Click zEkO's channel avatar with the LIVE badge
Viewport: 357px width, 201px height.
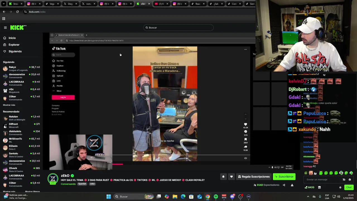tap(53, 179)
